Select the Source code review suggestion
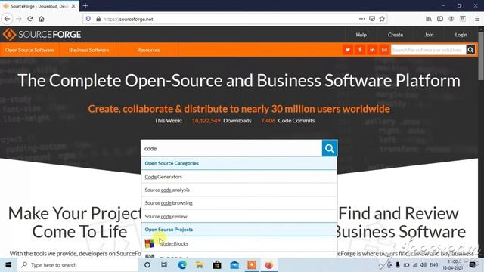This screenshot has width=484, height=272. 239,216
